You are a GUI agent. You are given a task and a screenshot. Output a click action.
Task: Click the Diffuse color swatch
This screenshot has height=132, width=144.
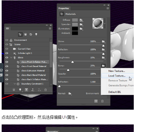[x=75, y=20]
